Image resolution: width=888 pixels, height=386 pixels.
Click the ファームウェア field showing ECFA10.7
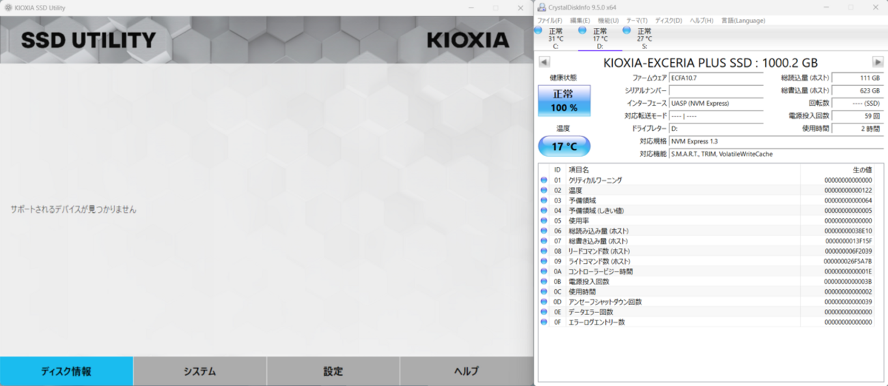tap(716, 78)
